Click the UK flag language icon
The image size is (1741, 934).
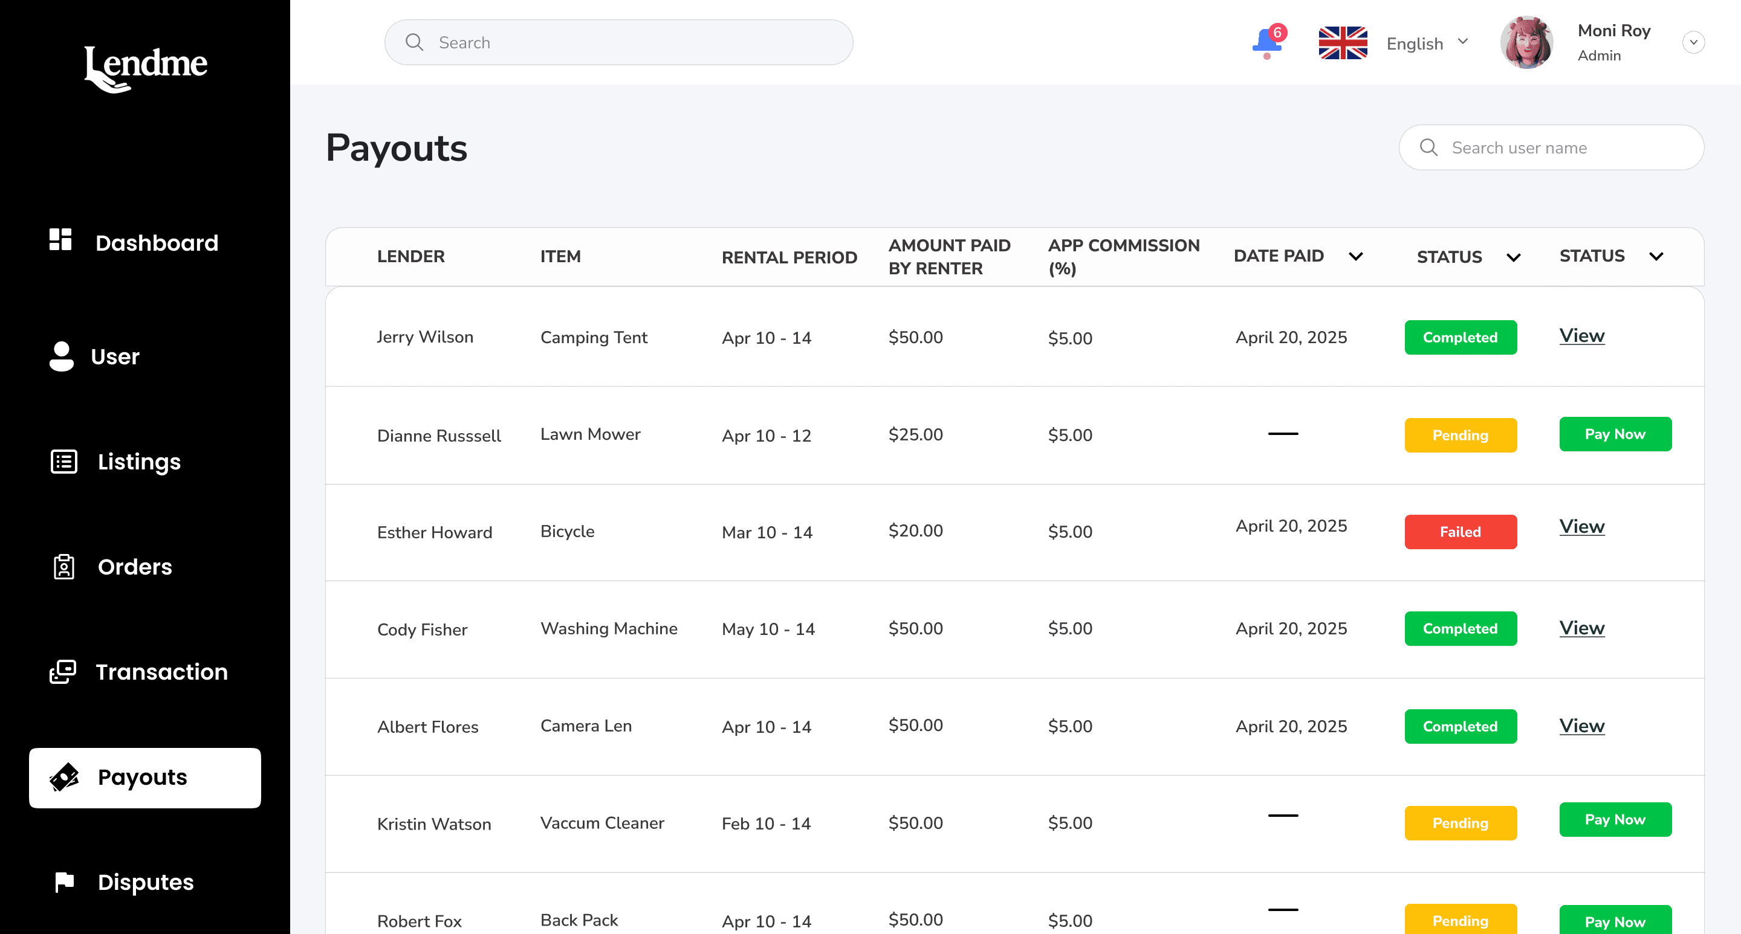(x=1342, y=43)
